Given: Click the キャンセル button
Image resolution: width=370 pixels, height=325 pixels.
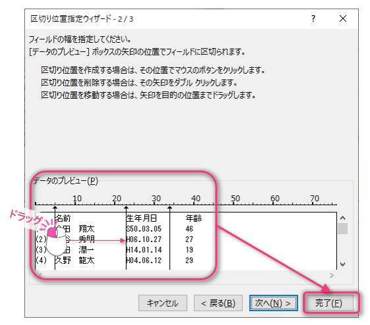Looking at the screenshot, I should [163, 303].
